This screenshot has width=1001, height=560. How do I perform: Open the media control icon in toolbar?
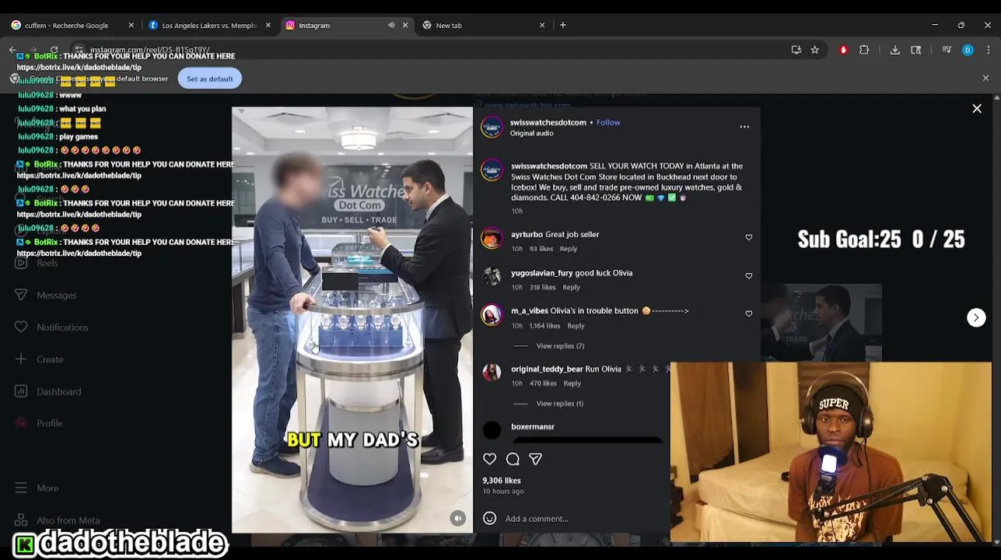947,50
